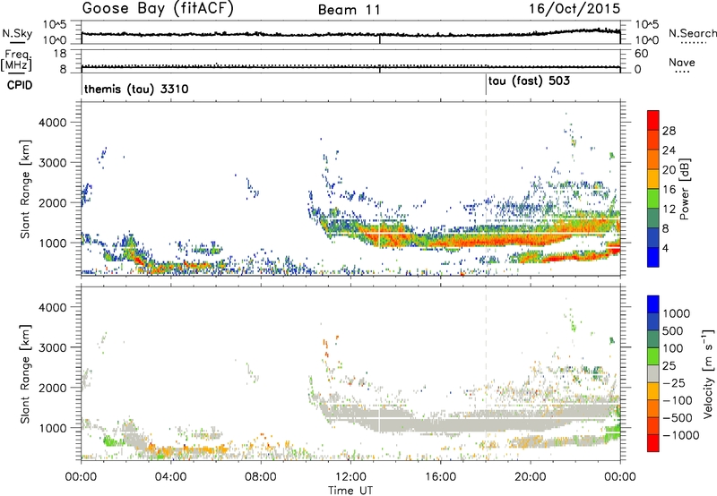Click the '04:00' time axis label

(170, 476)
